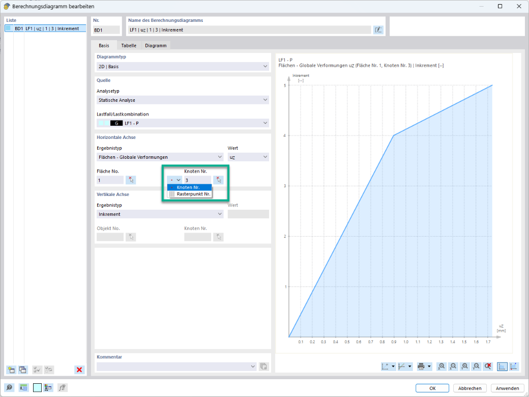529x397 pixels.
Task: Click the name field 'LF1 | uz | 1 | 3 | Inkrement'
Action: click(250, 30)
